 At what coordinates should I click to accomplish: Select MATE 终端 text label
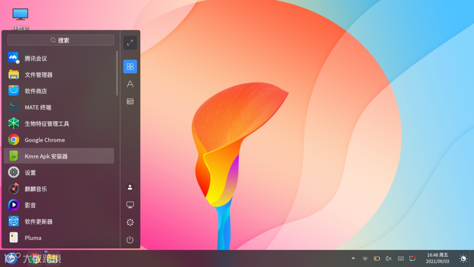pyautogui.click(x=38, y=107)
